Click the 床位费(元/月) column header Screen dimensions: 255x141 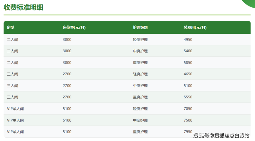pos(74,28)
